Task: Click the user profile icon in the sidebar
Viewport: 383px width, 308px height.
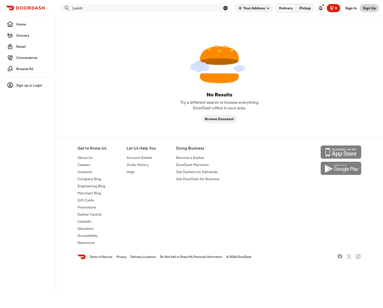Action: (10, 85)
